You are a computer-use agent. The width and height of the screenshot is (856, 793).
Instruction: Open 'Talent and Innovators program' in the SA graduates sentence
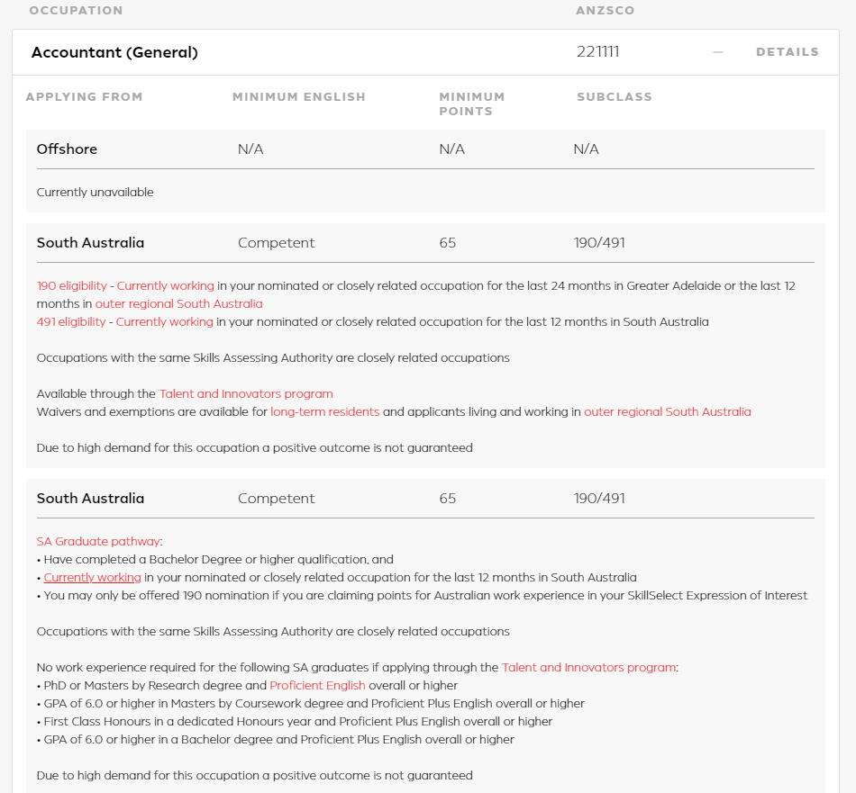point(589,667)
